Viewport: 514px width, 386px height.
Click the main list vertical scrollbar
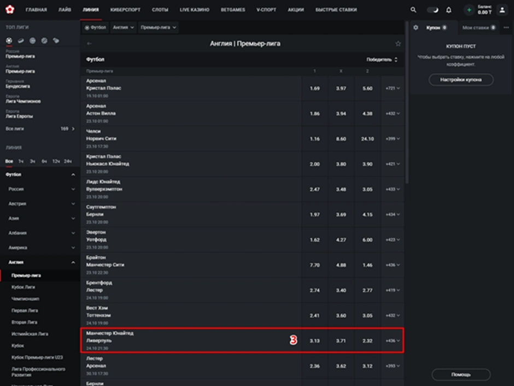pos(407,102)
